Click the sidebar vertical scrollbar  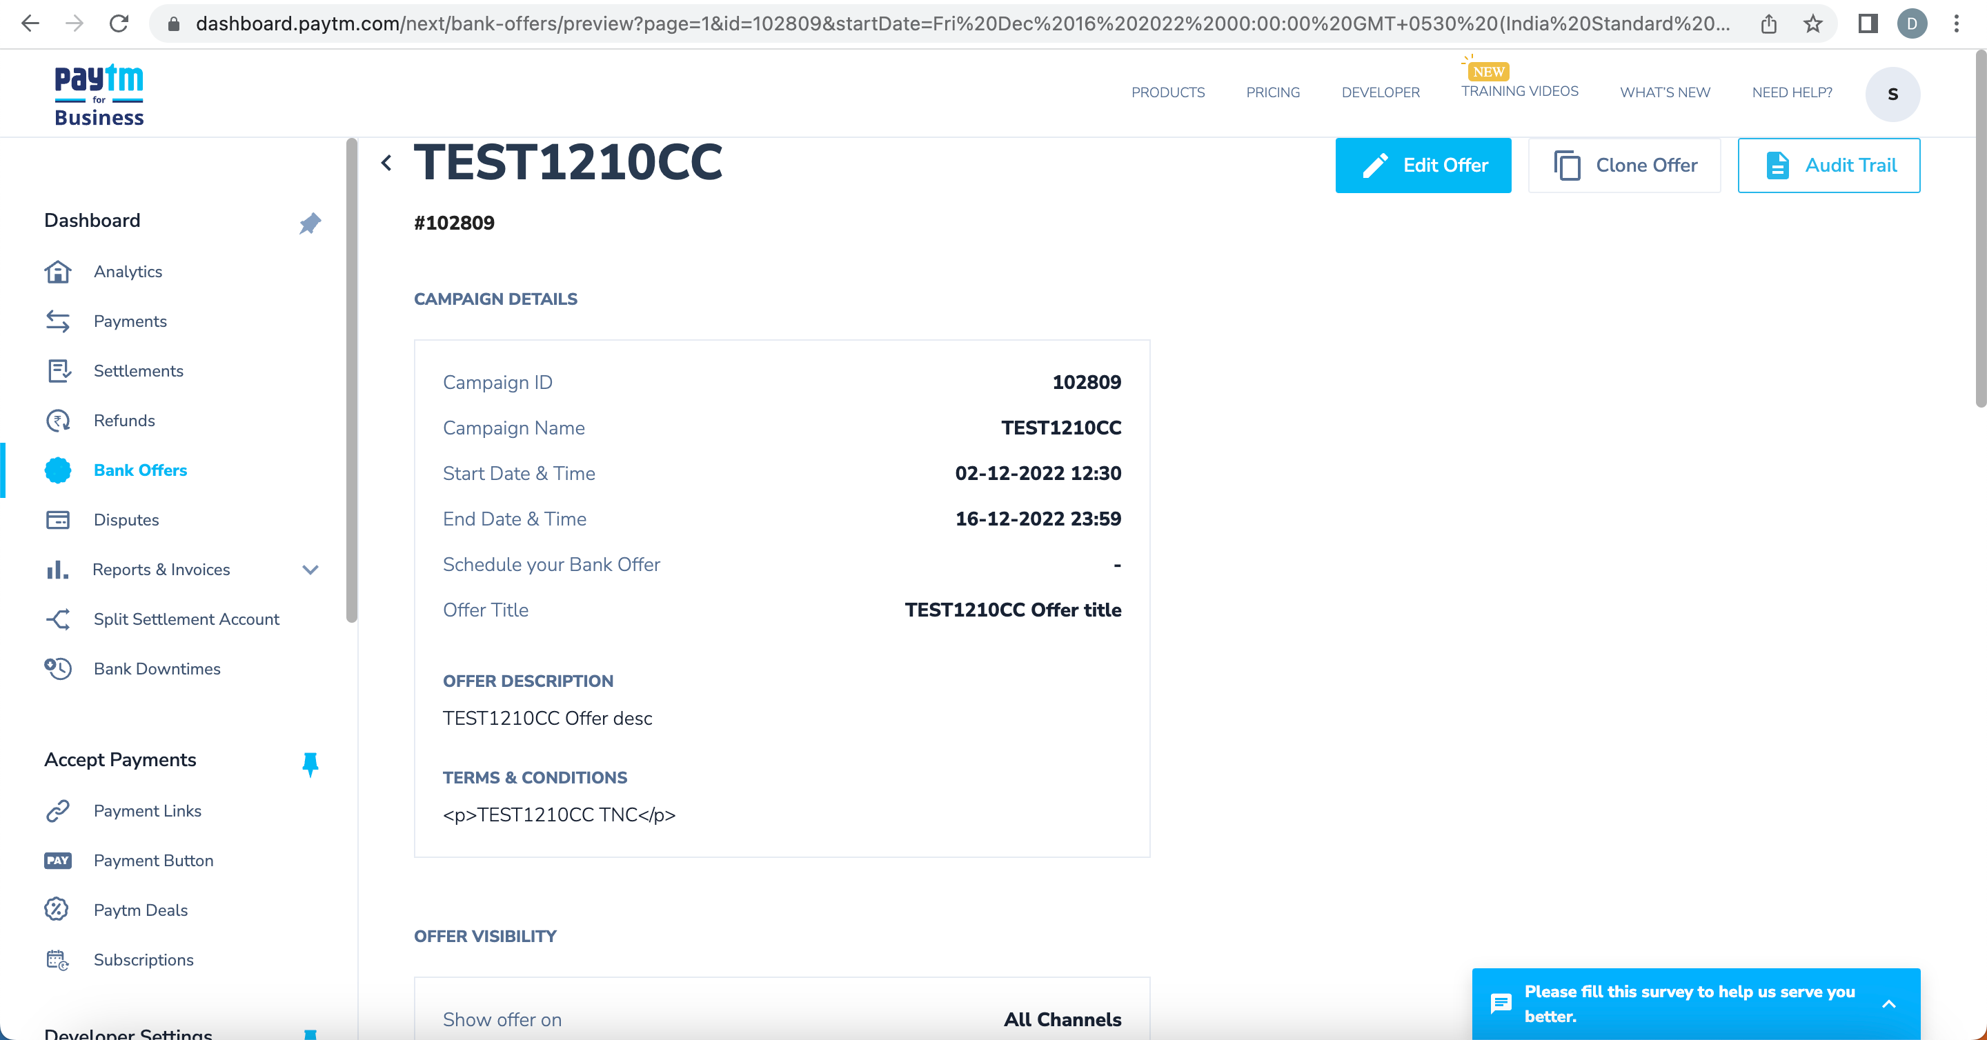pos(352,380)
